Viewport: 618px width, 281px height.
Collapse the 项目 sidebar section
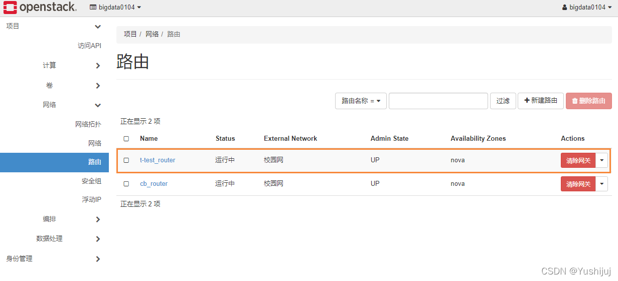point(54,26)
